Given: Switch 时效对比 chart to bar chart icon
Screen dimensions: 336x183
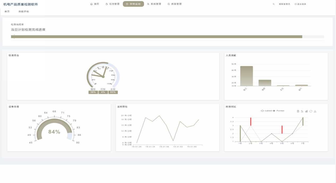Looking at the screenshot, I should click(x=306, y=111).
